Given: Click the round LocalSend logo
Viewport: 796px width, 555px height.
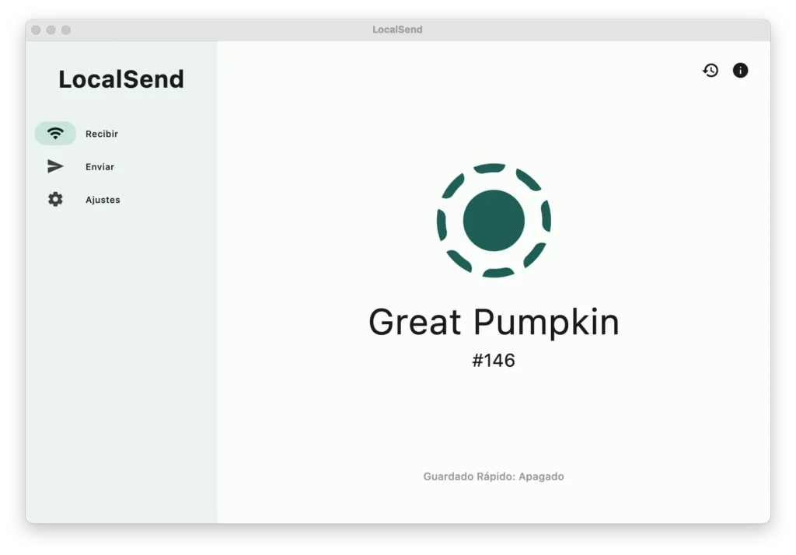Looking at the screenshot, I should (494, 221).
